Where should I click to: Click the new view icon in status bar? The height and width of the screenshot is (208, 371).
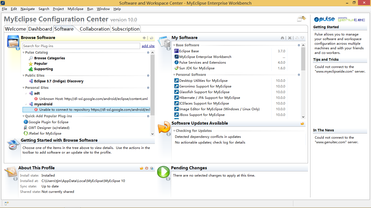(x=7, y=203)
